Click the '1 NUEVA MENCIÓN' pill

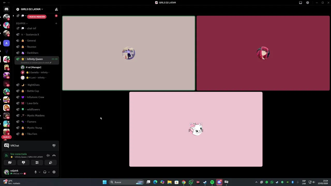[x=36, y=17]
